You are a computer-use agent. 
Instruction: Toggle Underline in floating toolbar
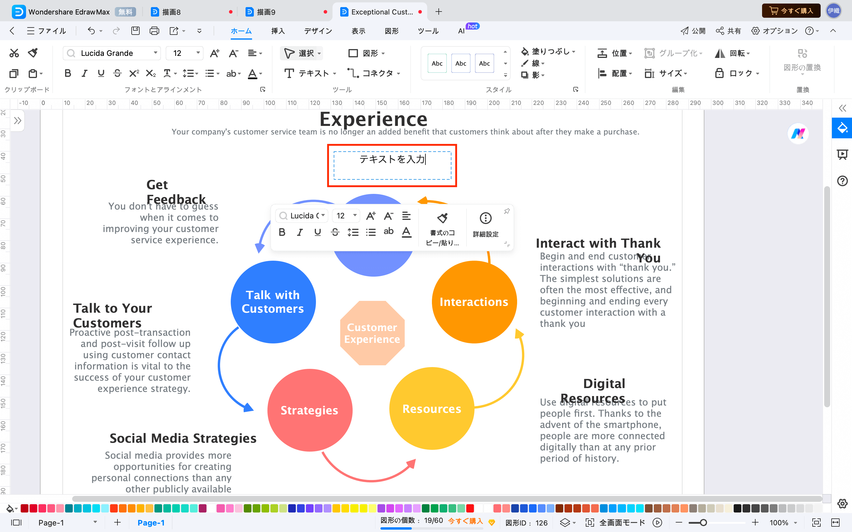coord(317,232)
